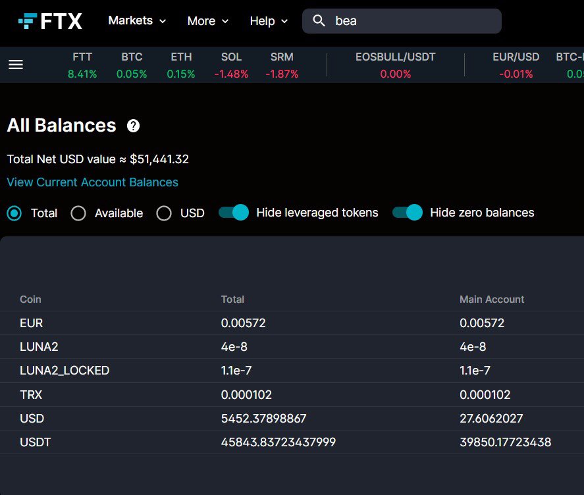Open ETH ticker in the market bar
This screenshot has width=584, height=495.
181,65
